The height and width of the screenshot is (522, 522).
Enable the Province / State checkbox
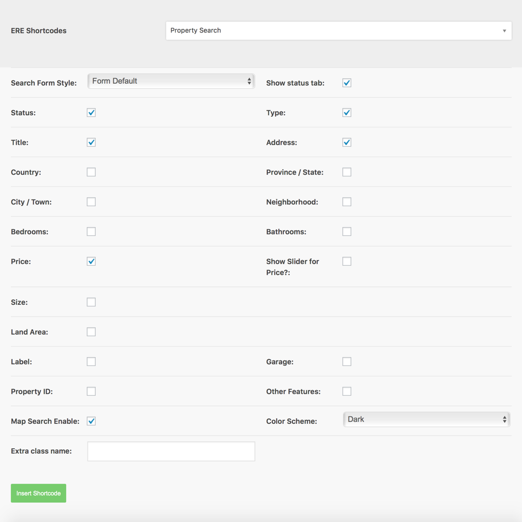coord(347,172)
